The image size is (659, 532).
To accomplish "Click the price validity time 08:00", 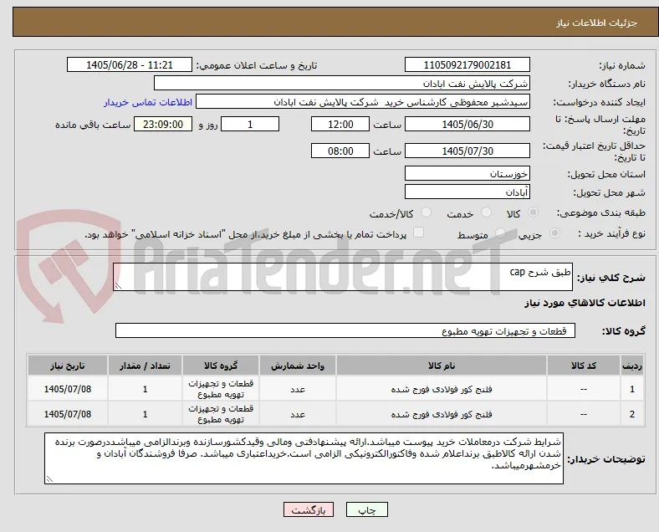I will point(340,151).
